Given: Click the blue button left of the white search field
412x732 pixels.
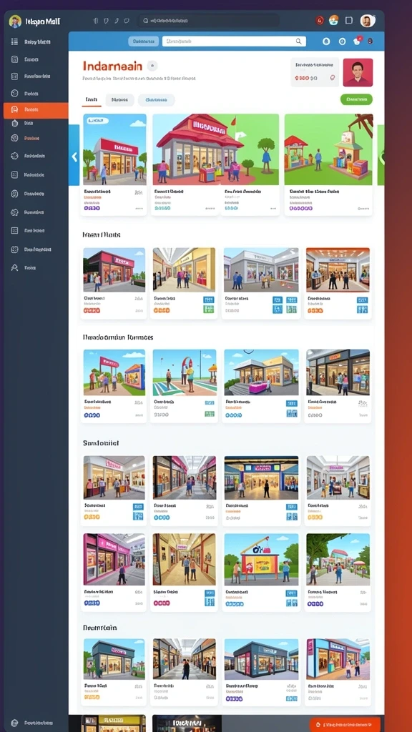Looking at the screenshot, I should click(x=143, y=41).
